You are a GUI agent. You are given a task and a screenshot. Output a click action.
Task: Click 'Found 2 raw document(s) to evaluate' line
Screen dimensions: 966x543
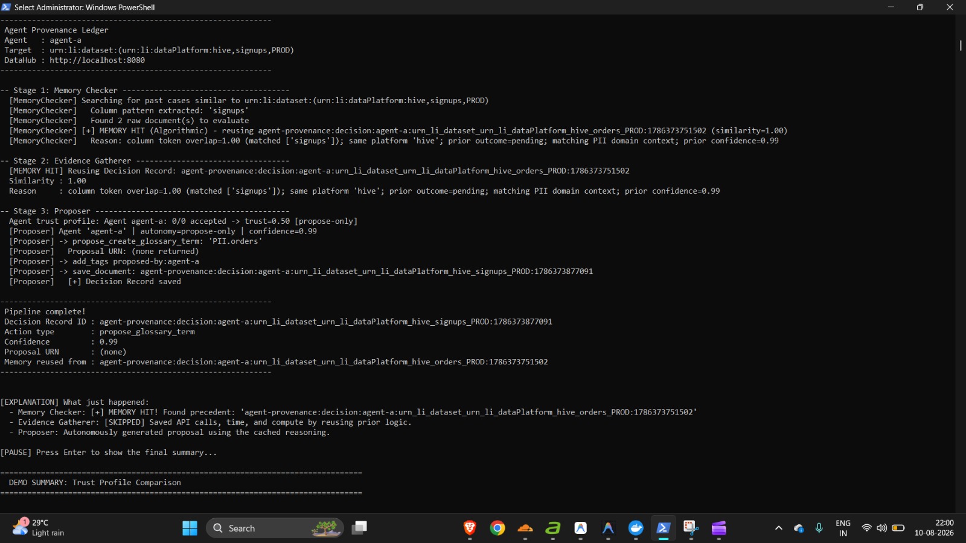pyautogui.click(x=170, y=121)
